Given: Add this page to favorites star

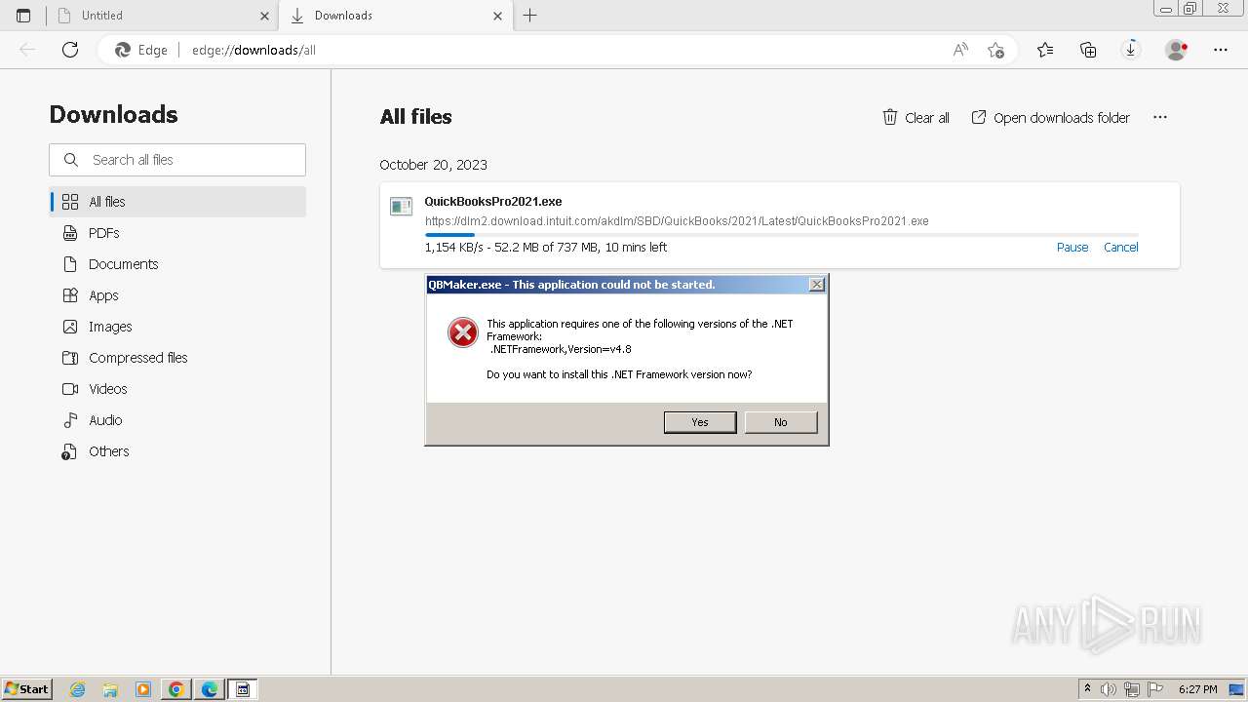Looking at the screenshot, I should click(995, 50).
